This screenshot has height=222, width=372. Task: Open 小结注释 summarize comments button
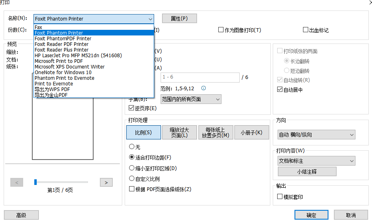307,172
